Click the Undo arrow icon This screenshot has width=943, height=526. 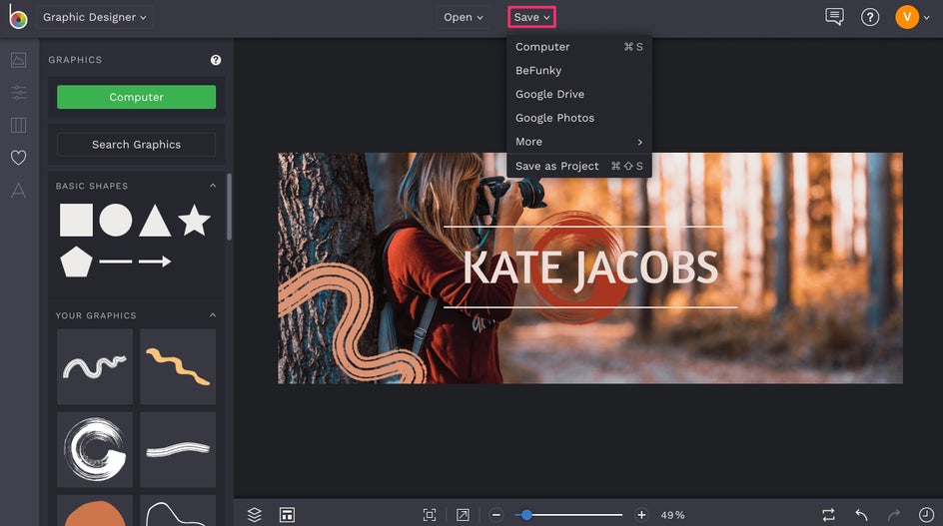pyautogui.click(x=861, y=514)
